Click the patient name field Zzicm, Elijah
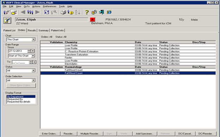This screenshot has width=220, height=137. click(51, 19)
